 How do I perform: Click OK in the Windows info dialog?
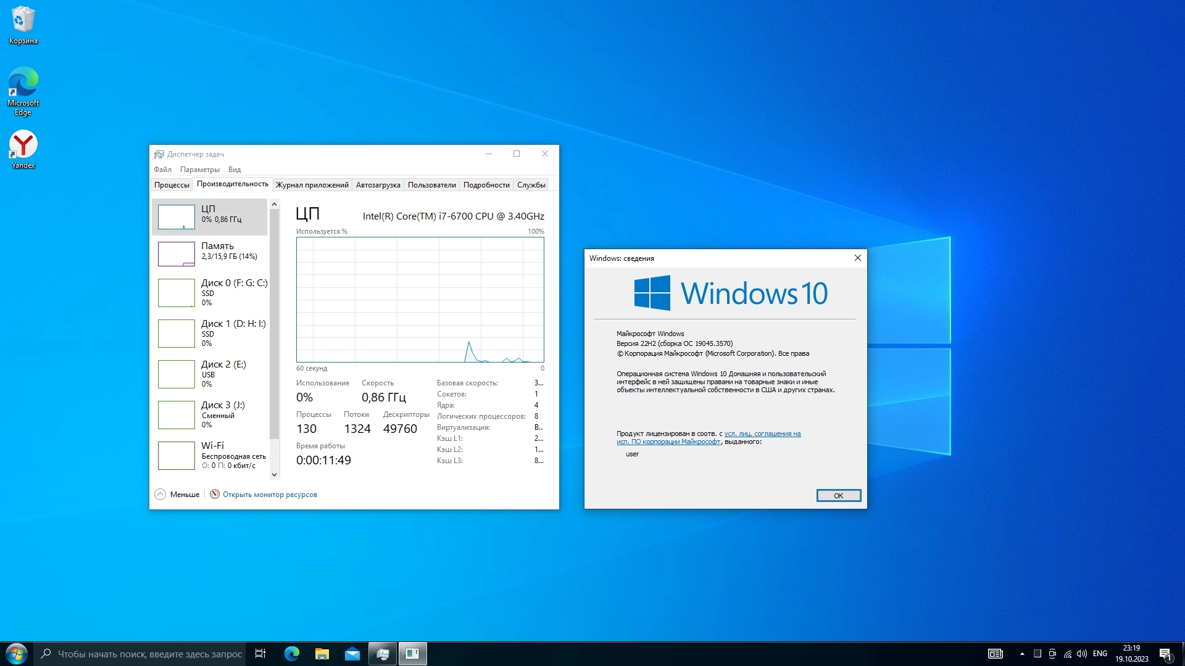tap(838, 496)
